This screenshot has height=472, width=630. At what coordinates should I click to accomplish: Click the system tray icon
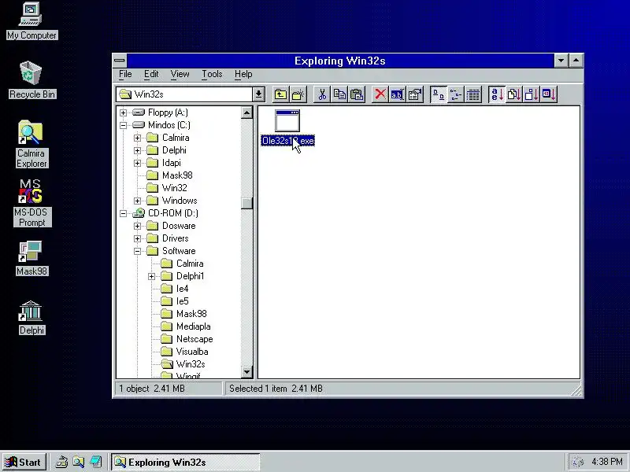(577, 463)
